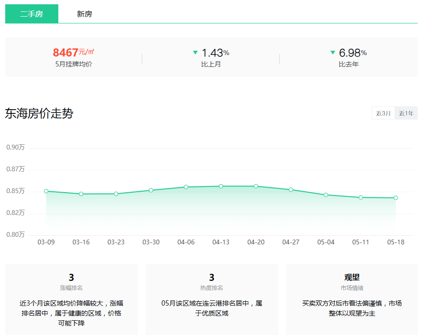Screen dimensions: 422x335
Task: Click the 05-18 data point on chart
Action: 395,198
